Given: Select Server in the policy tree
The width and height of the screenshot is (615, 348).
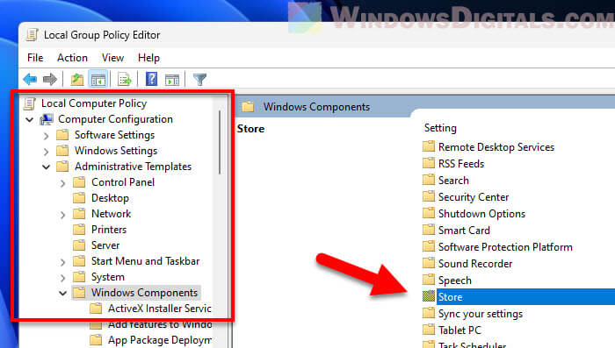Looking at the screenshot, I should tap(105, 245).
